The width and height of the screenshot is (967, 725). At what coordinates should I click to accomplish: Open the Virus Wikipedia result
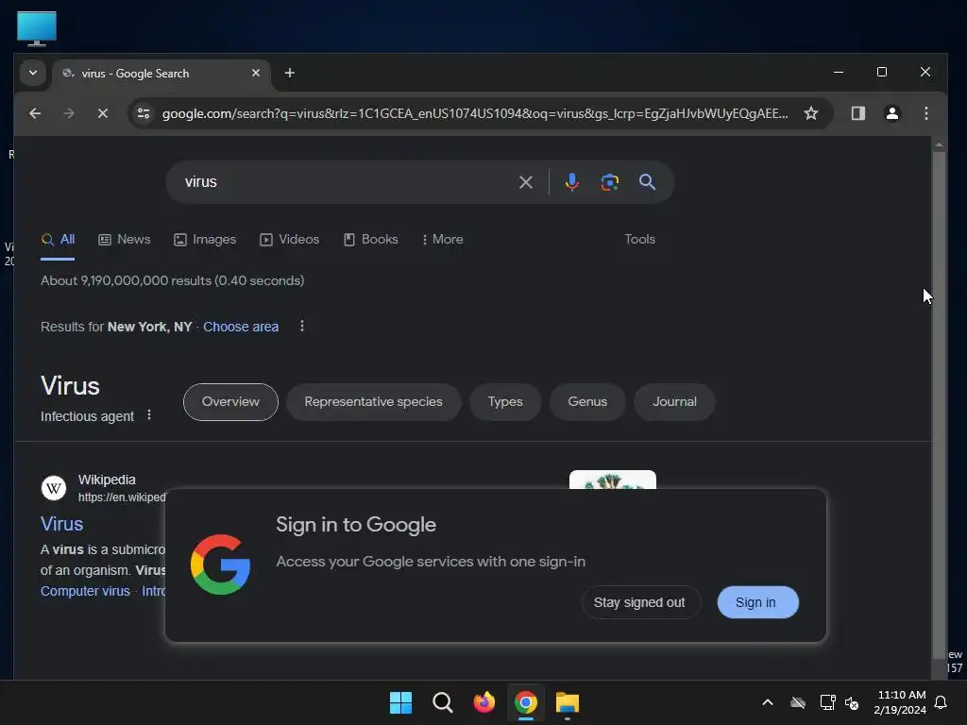pyautogui.click(x=61, y=524)
